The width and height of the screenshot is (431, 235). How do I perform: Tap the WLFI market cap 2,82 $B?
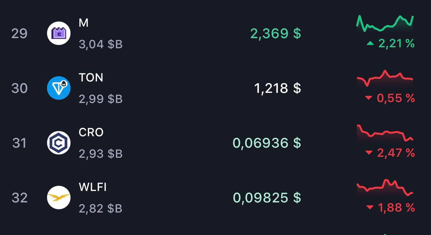100,208
